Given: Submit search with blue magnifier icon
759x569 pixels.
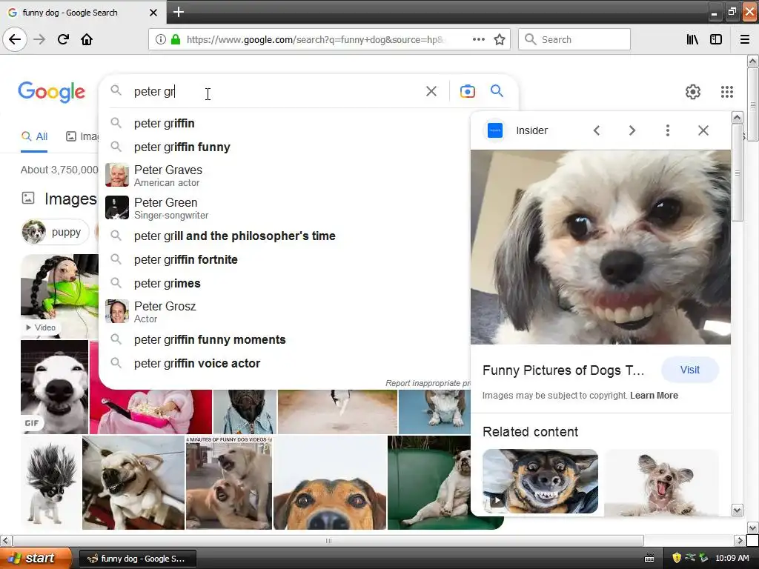Looking at the screenshot, I should 497,90.
